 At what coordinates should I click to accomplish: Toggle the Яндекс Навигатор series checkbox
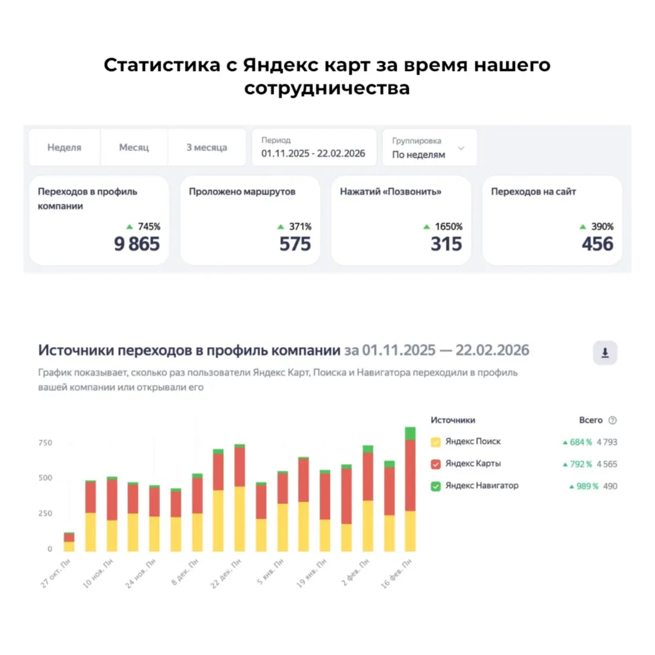click(435, 486)
